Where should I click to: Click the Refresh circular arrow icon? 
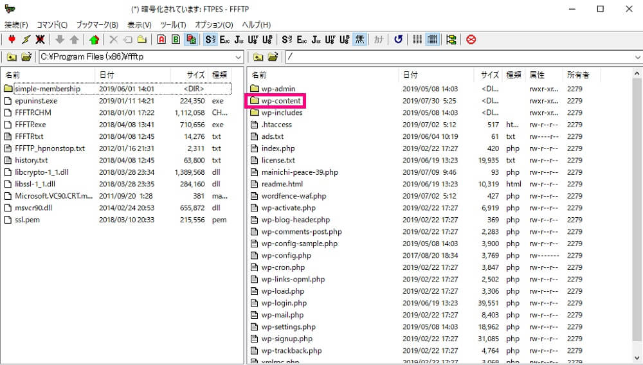tap(398, 39)
